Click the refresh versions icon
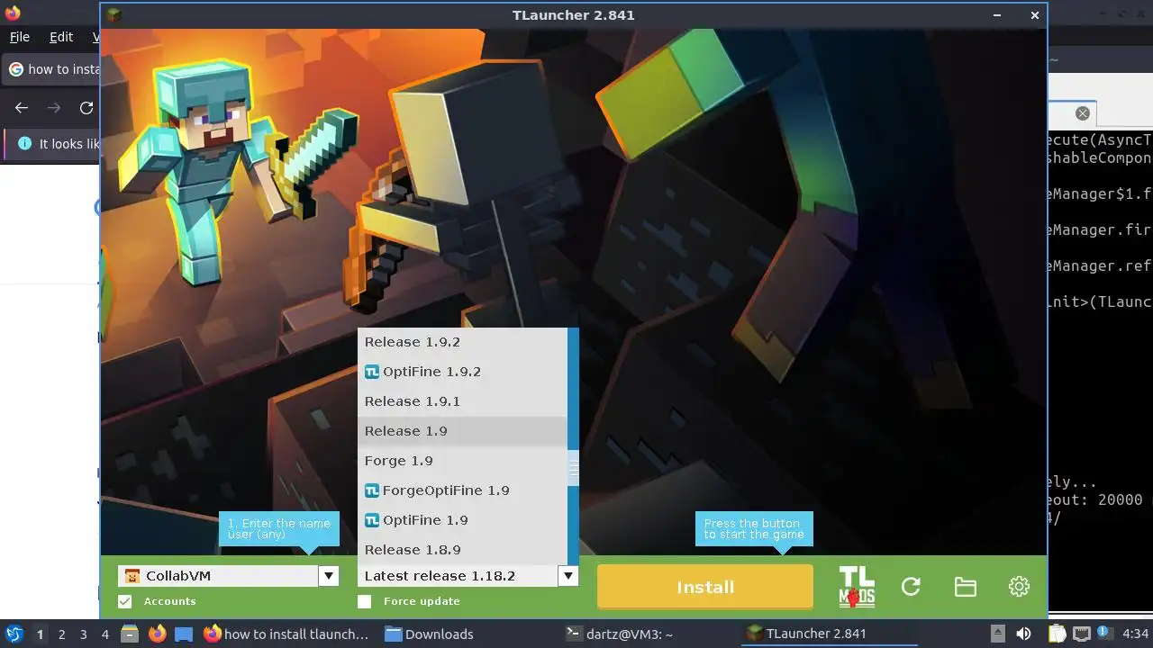The width and height of the screenshot is (1153, 648). point(911,587)
